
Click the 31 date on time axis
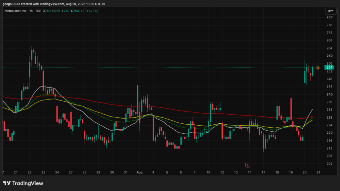coord(126,172)
